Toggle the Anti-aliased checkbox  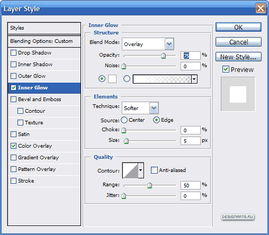154,170
